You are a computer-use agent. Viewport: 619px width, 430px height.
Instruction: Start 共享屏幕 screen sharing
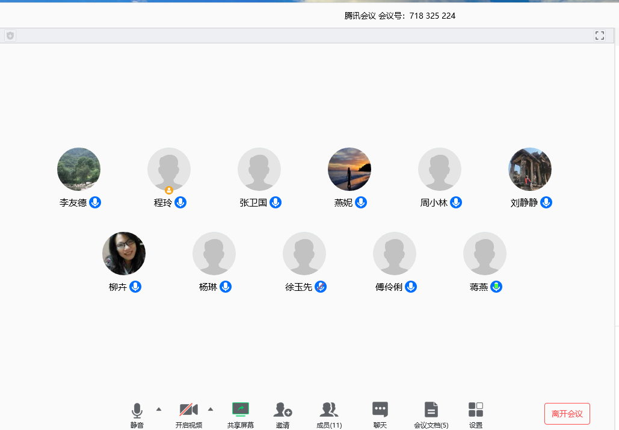point(241,410)
